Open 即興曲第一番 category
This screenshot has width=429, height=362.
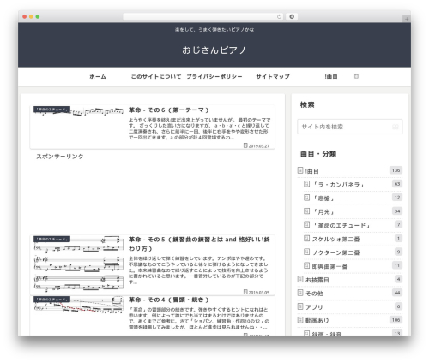[353, 266]
